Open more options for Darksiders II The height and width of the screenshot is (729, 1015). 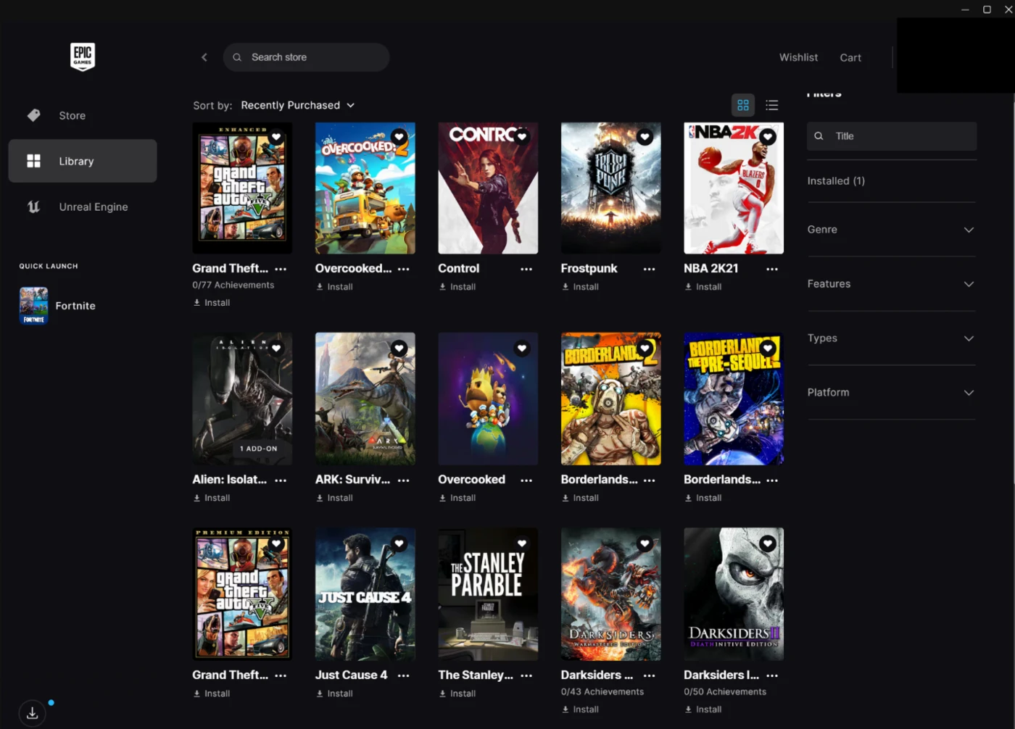coord(772,675)
